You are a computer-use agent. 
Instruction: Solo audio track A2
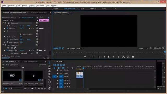70,84
